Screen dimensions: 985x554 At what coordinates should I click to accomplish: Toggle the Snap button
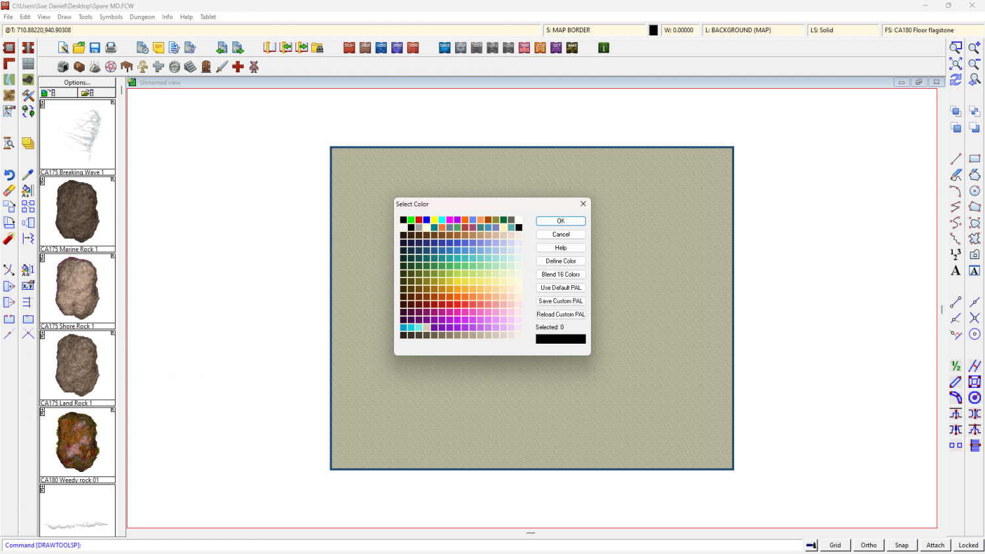(902, 545)
